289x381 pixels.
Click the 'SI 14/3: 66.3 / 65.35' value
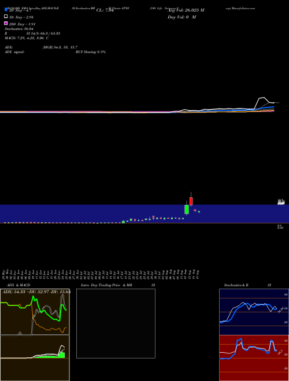coord(43,33)
